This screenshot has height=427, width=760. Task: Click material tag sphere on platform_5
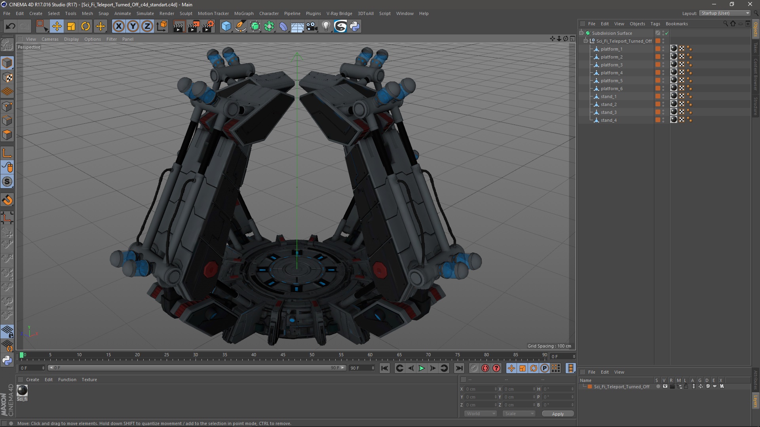point(674,80)
